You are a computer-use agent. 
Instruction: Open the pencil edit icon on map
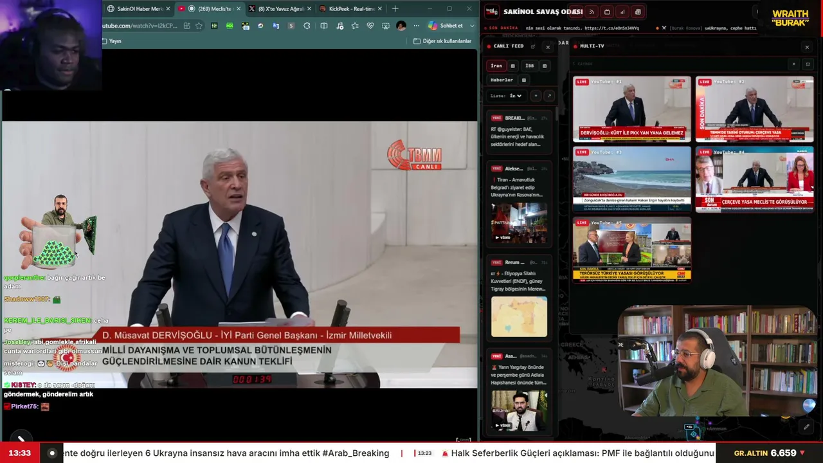coord(806,426)
